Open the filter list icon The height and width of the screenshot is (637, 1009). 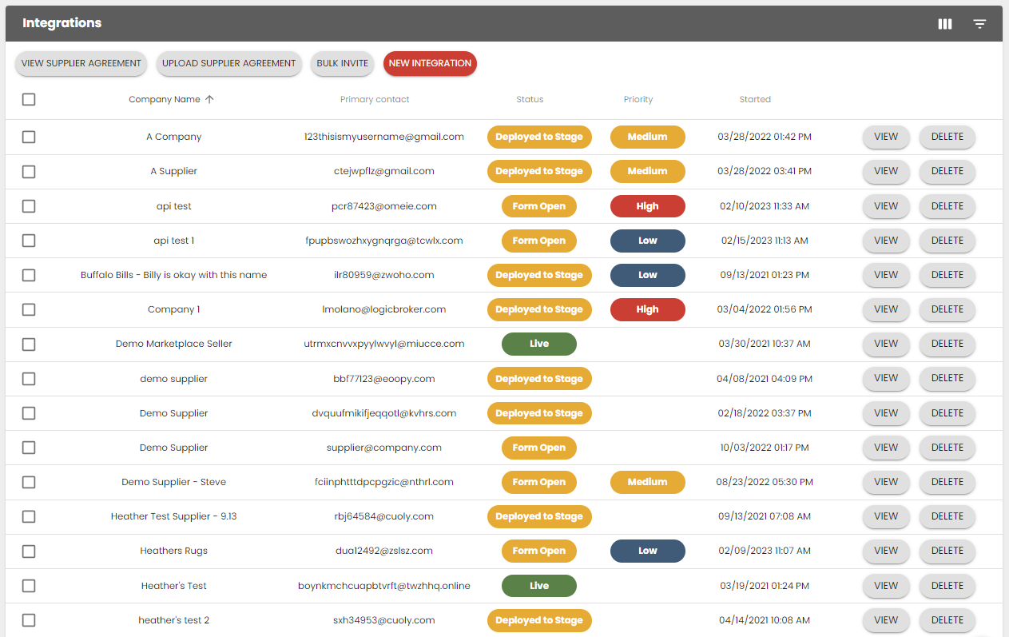979,24
